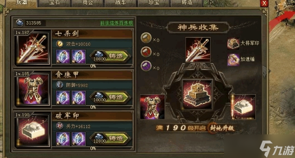295x158 pixels.
Task: Forge 破军印 with 铸造 button costing 12800
Action: (111, 139)
